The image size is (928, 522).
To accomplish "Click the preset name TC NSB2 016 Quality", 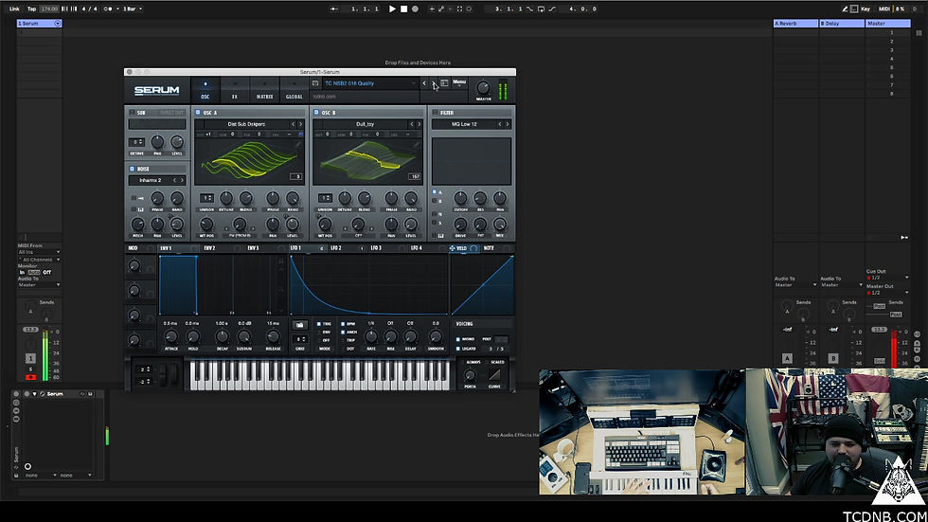I will point(349,83).
